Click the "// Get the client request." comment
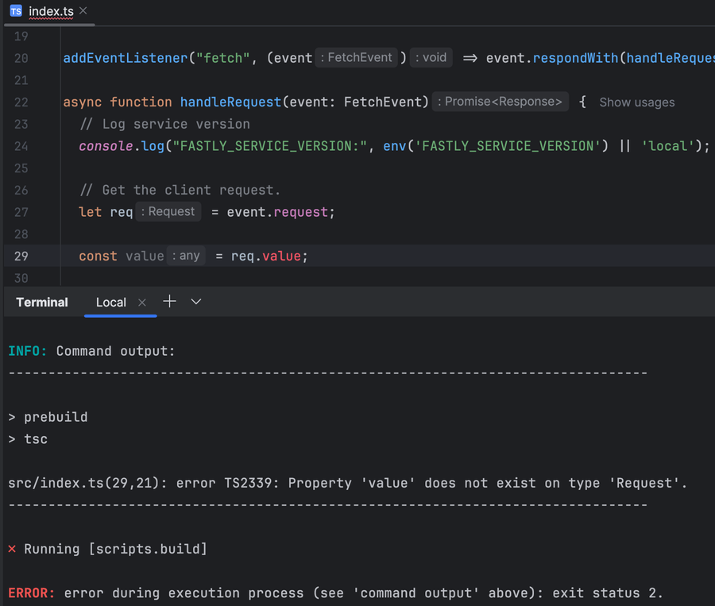Viewport: 715px width, 606px height. pyautogui.click(x=180, y=190)
